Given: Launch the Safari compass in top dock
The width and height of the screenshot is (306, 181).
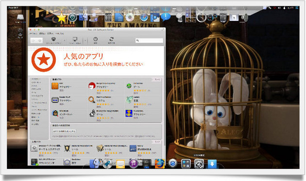Looking at the screenshot, I should pyautogui.click(x=144, y=17).
